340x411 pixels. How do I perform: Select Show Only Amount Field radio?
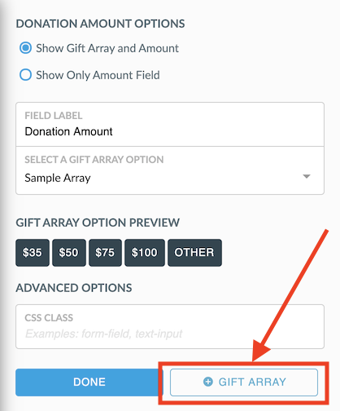coord(25,75)
